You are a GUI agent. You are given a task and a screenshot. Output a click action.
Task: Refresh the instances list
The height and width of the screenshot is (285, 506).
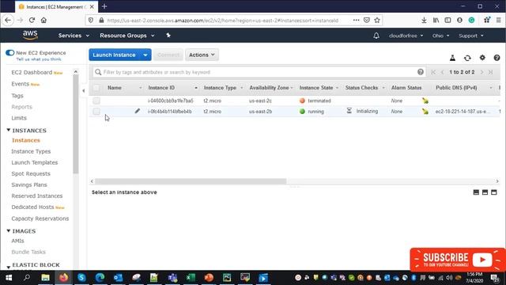(467, 58)
